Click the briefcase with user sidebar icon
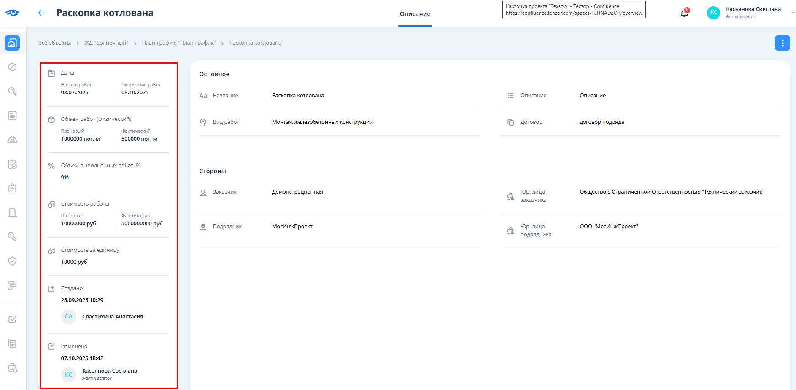This screenshot has height=390, width=796. click(13, 368)
